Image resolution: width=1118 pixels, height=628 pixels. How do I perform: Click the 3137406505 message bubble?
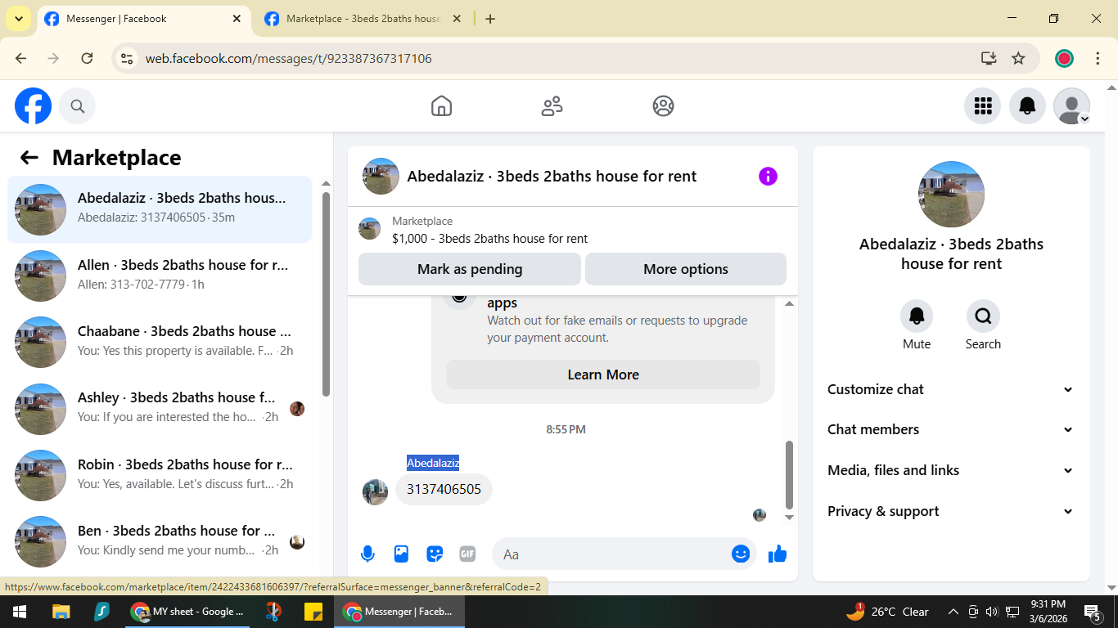(444, 490)
